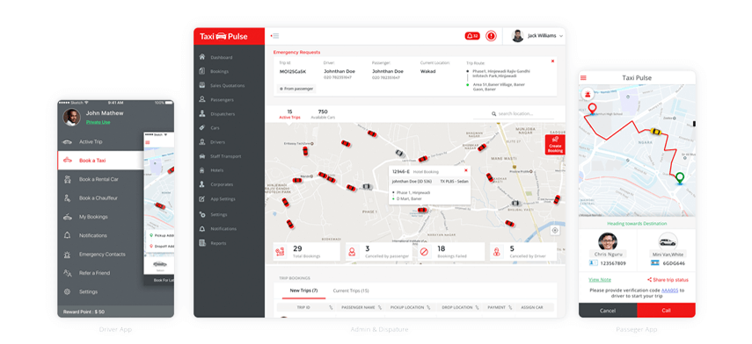This screenshot has width=752, height=344.
Task: Select the yellow taxi on the route map
Action: click(655, 132)
